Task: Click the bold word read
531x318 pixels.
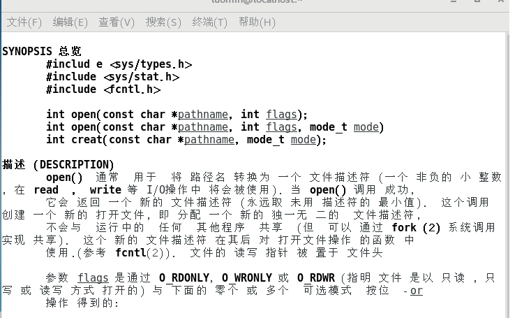Action: click(x=46, y=190)
